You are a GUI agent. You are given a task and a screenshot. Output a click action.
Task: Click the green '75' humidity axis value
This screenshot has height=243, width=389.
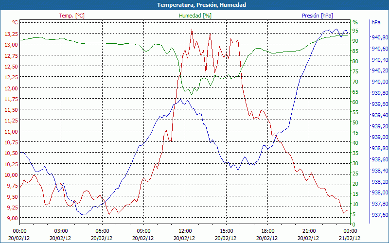point(355,71)
